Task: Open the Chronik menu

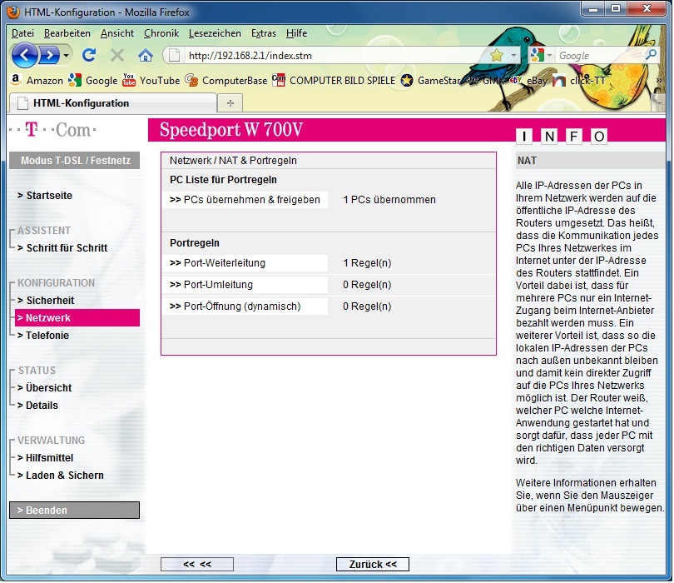Action: 161,33
